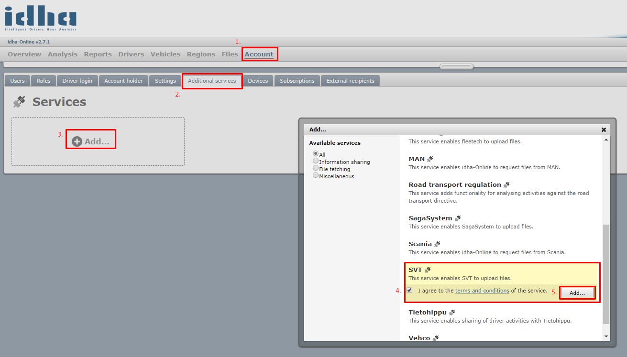Switch to the Subscriptions tab
Viewport: 627px width, 357px height.
click(297, 81)
